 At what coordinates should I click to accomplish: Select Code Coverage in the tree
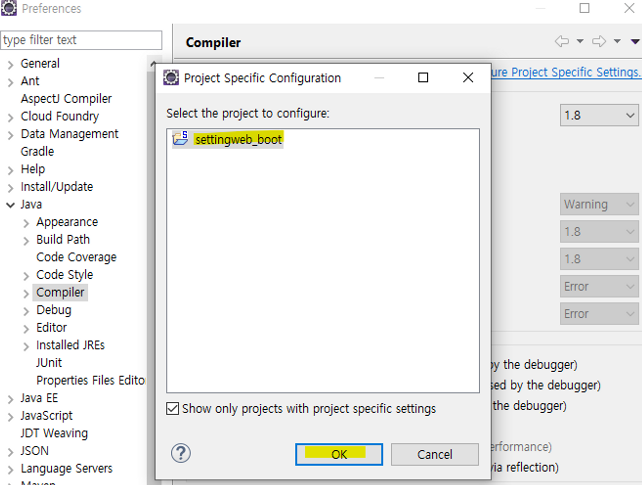76,257
